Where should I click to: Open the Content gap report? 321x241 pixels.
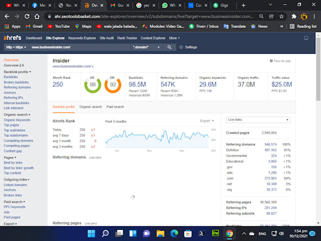click(12, 151)
